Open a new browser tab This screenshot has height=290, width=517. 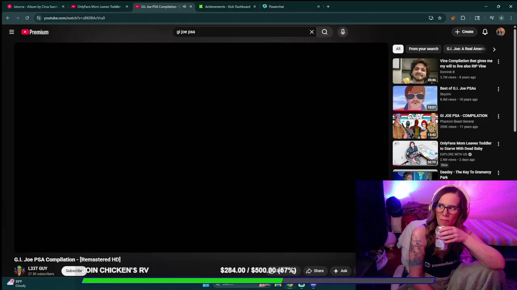328,6
